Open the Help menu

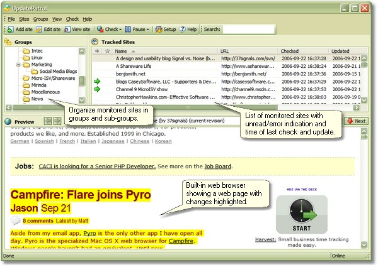pyautogui.click(x=88, y=19)
